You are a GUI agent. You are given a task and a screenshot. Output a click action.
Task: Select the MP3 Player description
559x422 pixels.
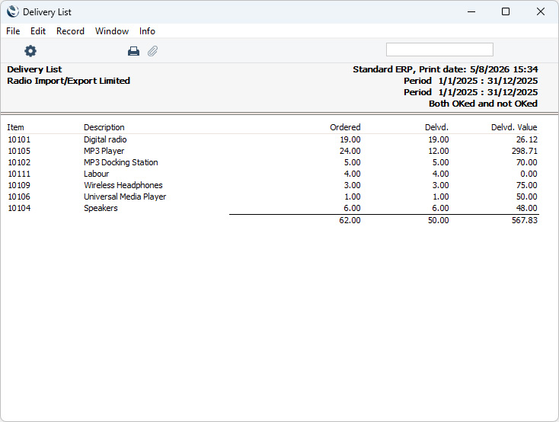coord(104,151)
